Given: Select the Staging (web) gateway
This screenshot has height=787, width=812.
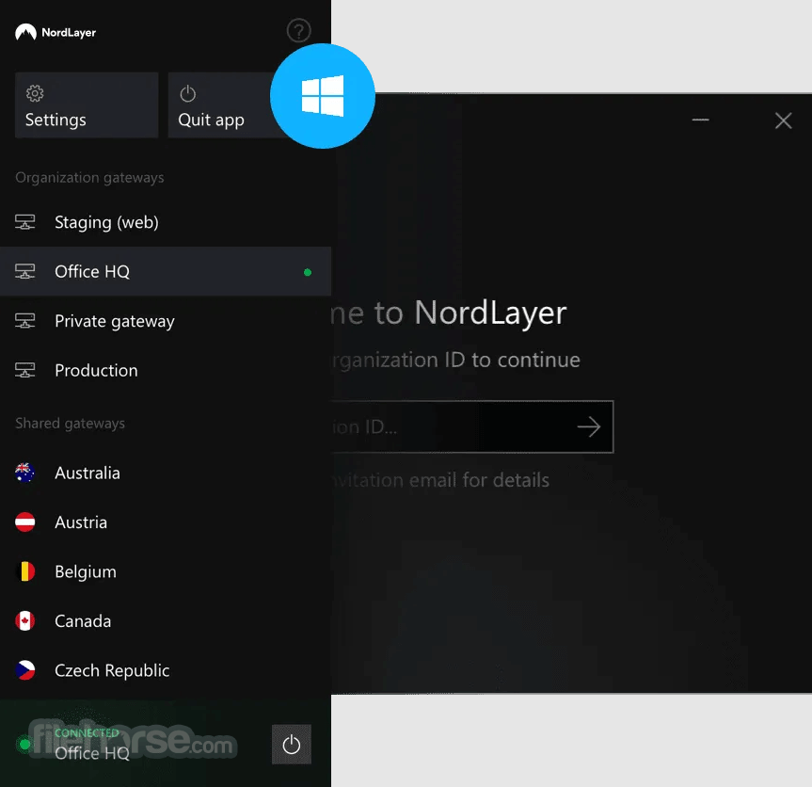Looking at the screenshot, I should coord(166,222).
